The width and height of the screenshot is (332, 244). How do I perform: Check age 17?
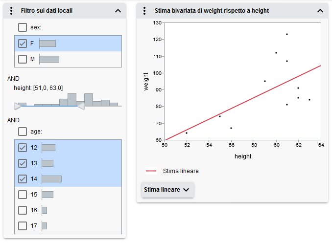[x=23, y=226]
